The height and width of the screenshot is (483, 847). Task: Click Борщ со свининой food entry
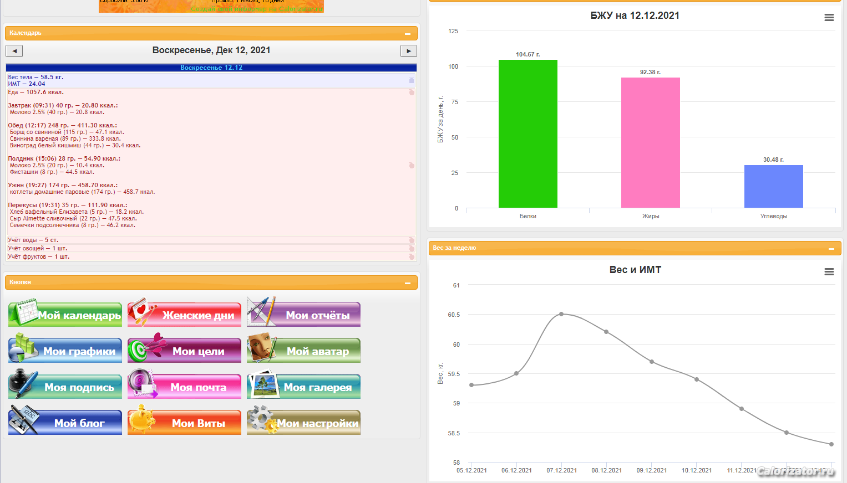pyautogui.click(x=67, y=132)
